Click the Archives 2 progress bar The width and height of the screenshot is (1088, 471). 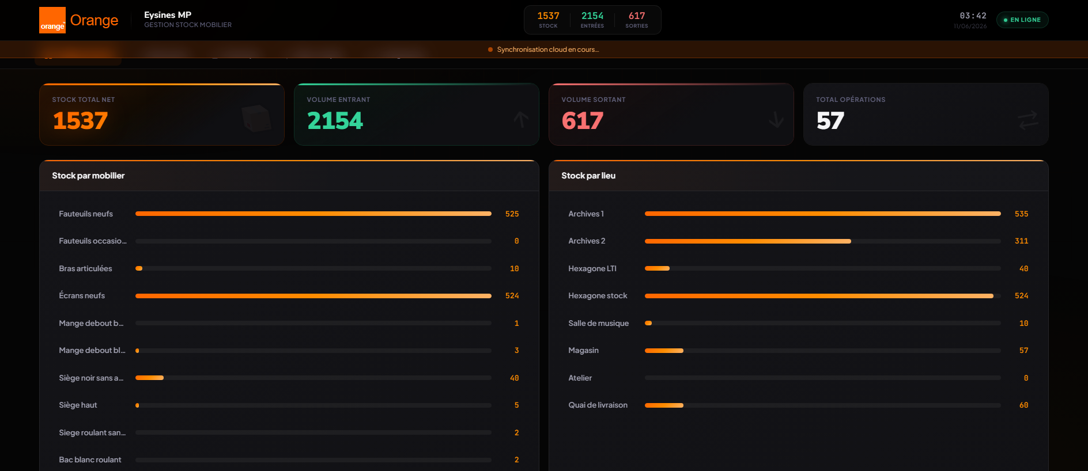(823, 241)
